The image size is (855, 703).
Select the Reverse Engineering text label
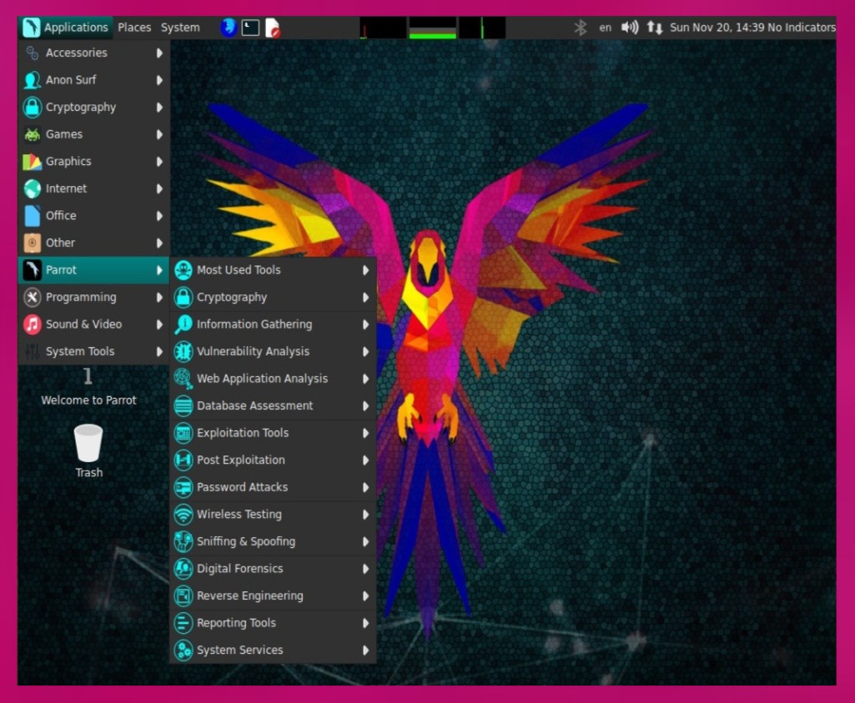(x=249, y=595)
